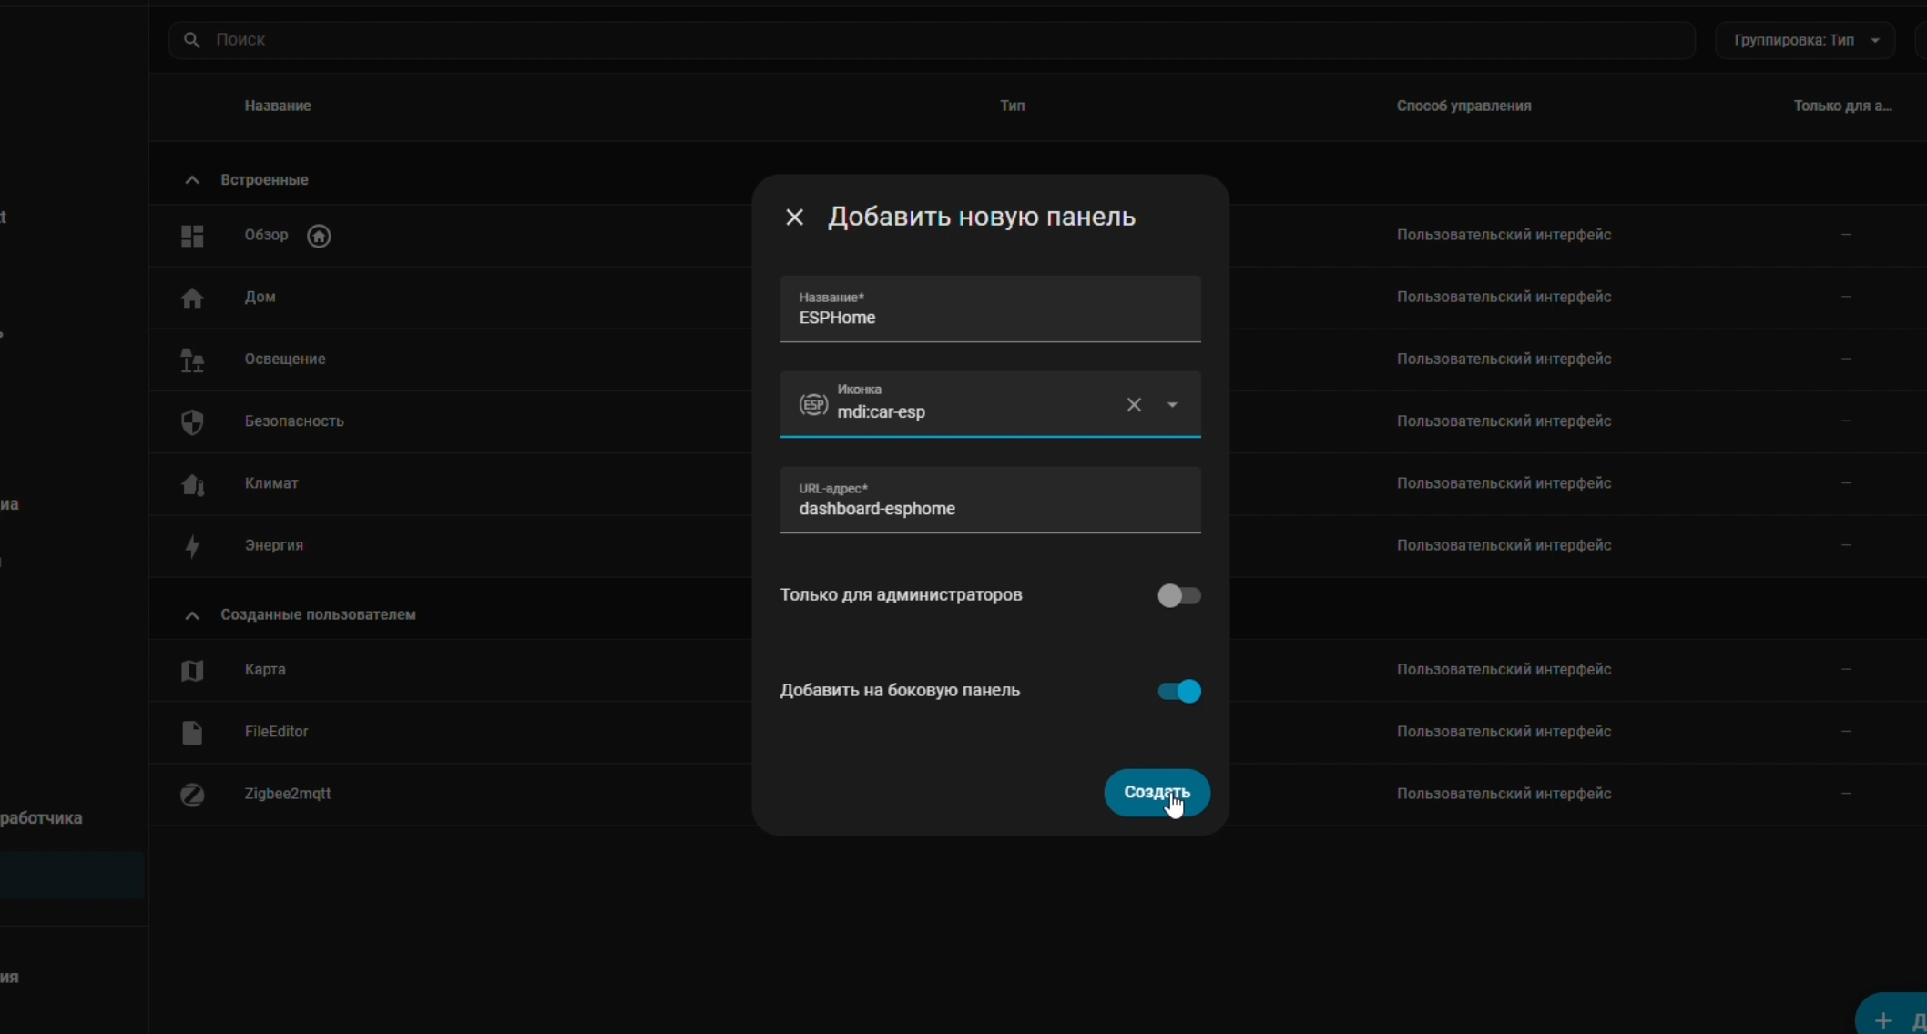Screen dimensions: 1927x1034
Task: Click the URL-адрес input field
Action: click(990, 508)
